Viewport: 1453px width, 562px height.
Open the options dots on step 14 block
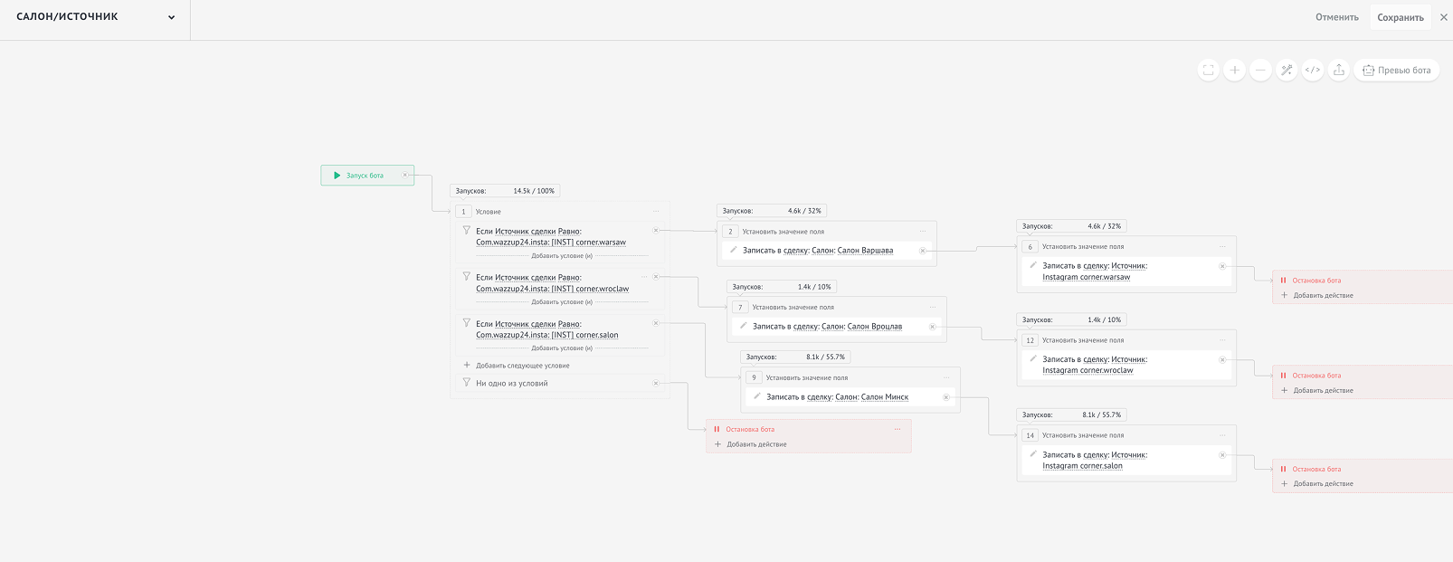pos(1222,435)
